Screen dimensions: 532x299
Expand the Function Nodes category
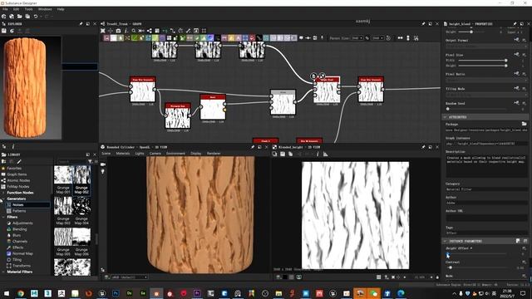tap(3, 193)
